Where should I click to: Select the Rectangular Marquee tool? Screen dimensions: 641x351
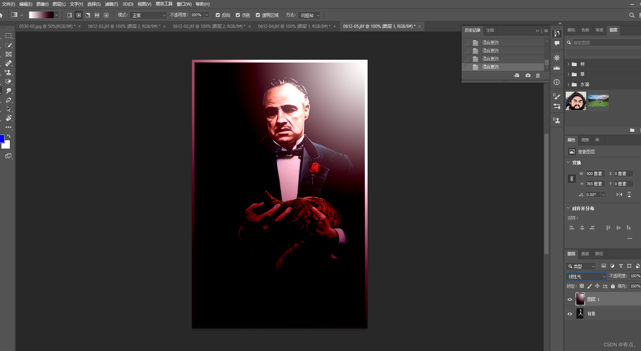(8, 36)
